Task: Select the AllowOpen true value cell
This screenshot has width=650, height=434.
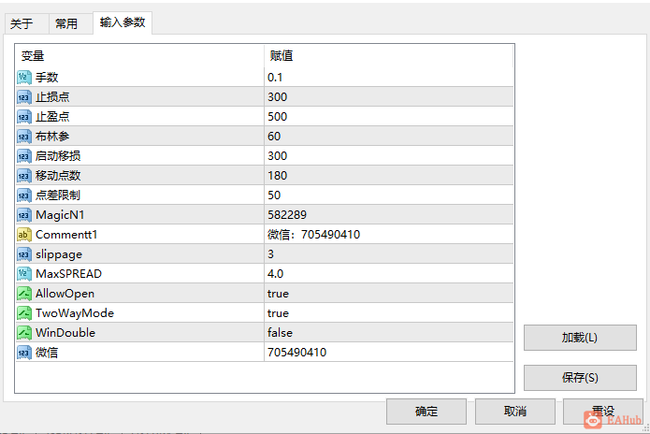Action: click(x=388, y=294)
